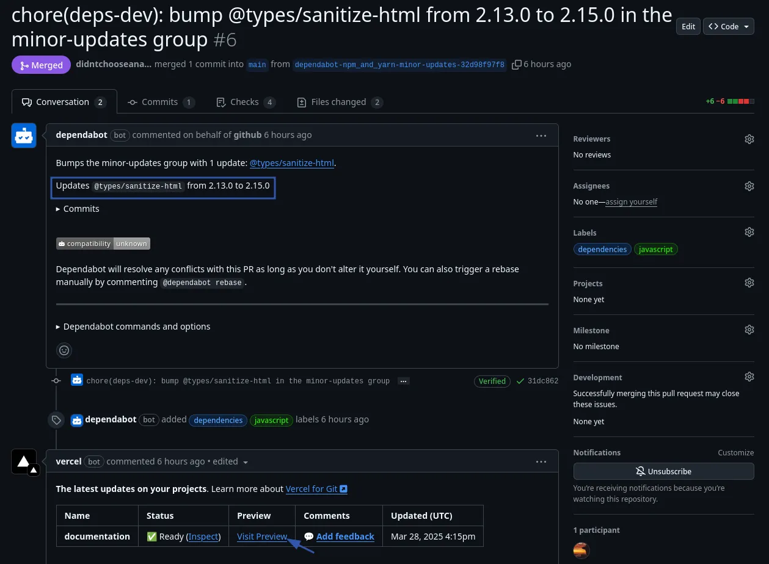This screenshot has height=564, width=769.
Task: Expand the Commits disclosure triangle
Action: [59, 209]
